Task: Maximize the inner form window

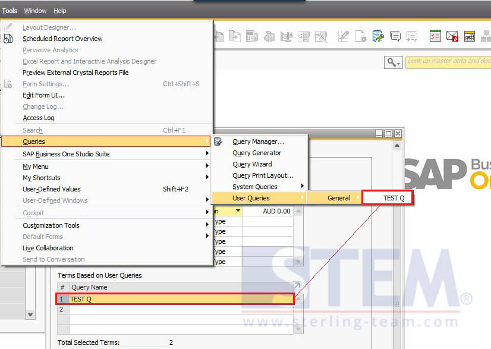Action: tap(388, 134)
